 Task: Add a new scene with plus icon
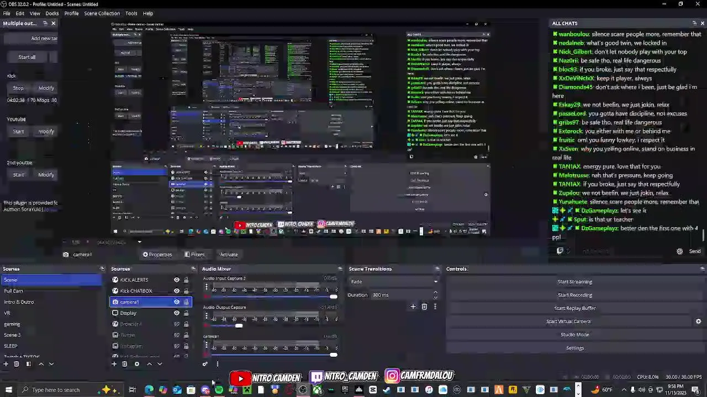(x=6, y=364)
